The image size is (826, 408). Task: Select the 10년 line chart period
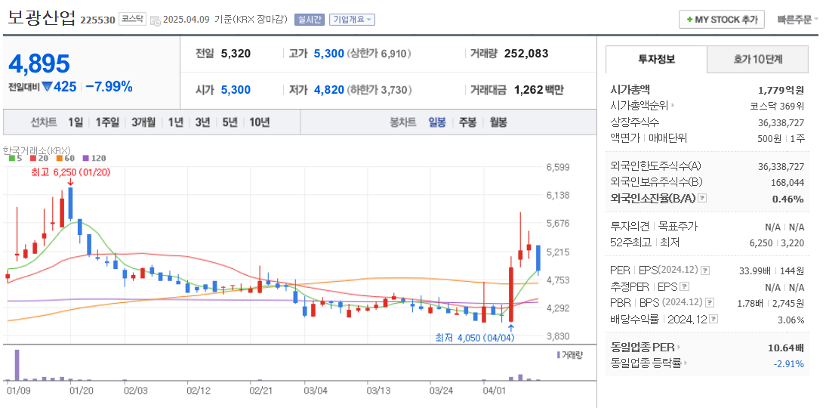click(259, 122)
